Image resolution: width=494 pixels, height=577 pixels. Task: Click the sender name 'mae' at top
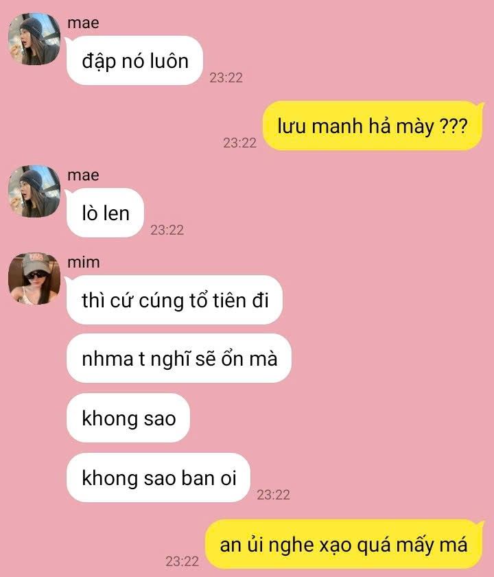[x=83, y=23]
